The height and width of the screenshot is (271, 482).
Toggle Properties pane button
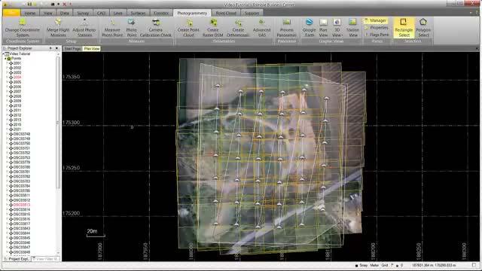377,28
